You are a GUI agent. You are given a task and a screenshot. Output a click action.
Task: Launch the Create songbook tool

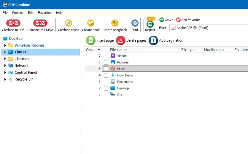115,23
